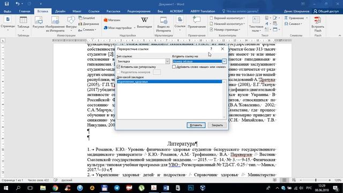
Task: Open File Explorer from the taskbar
Action: point(43,188)
